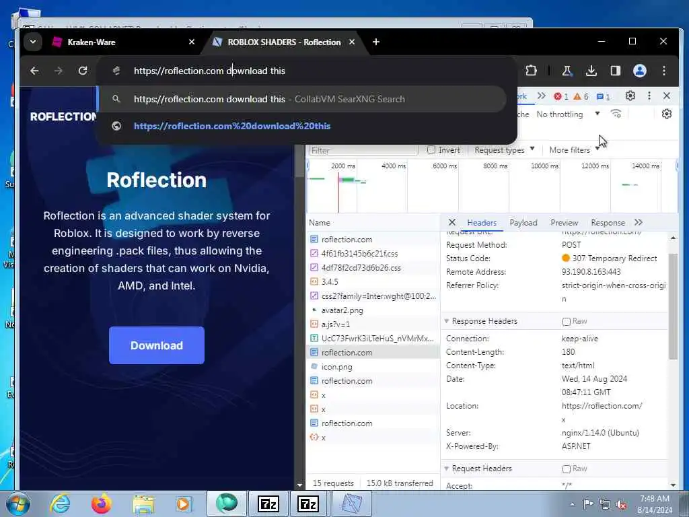Open Network panel settings gear

[667, 114]
